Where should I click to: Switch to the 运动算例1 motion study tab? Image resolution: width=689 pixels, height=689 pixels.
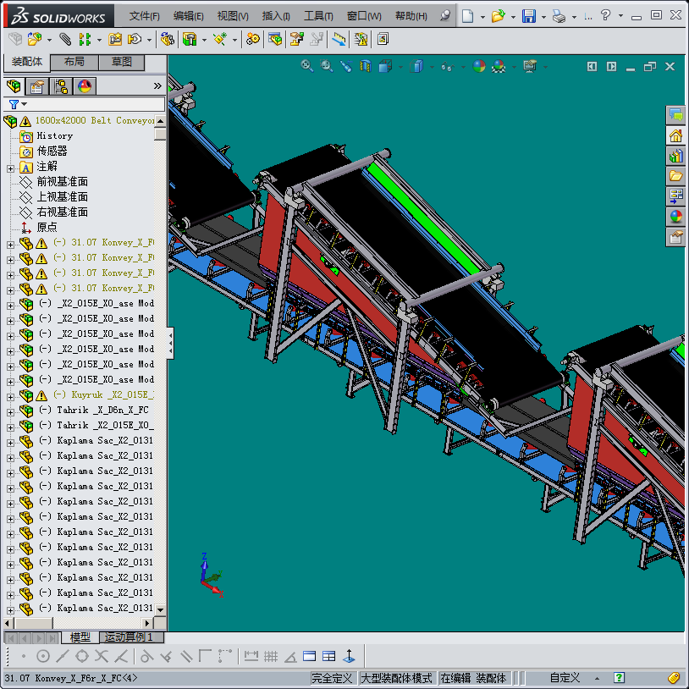tap(130, 637)
